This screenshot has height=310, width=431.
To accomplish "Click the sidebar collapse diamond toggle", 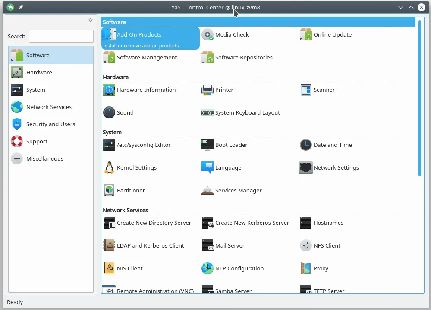I will (90, 20).
